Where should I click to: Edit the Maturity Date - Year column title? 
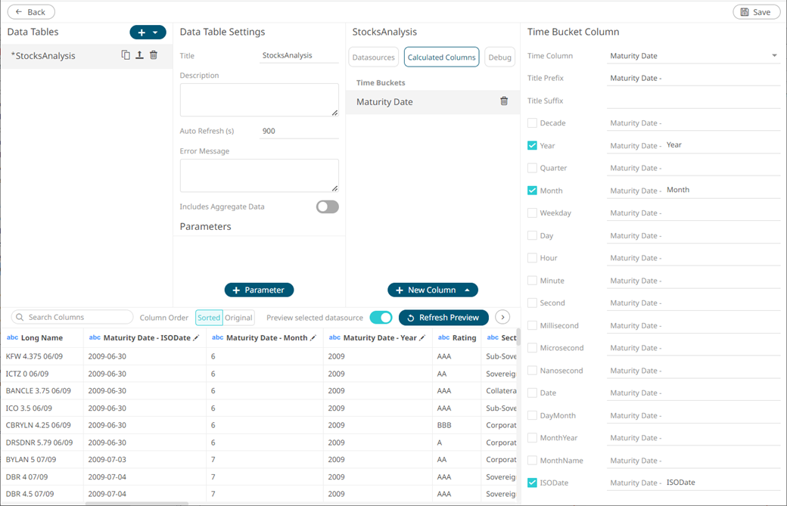(423, 338)
